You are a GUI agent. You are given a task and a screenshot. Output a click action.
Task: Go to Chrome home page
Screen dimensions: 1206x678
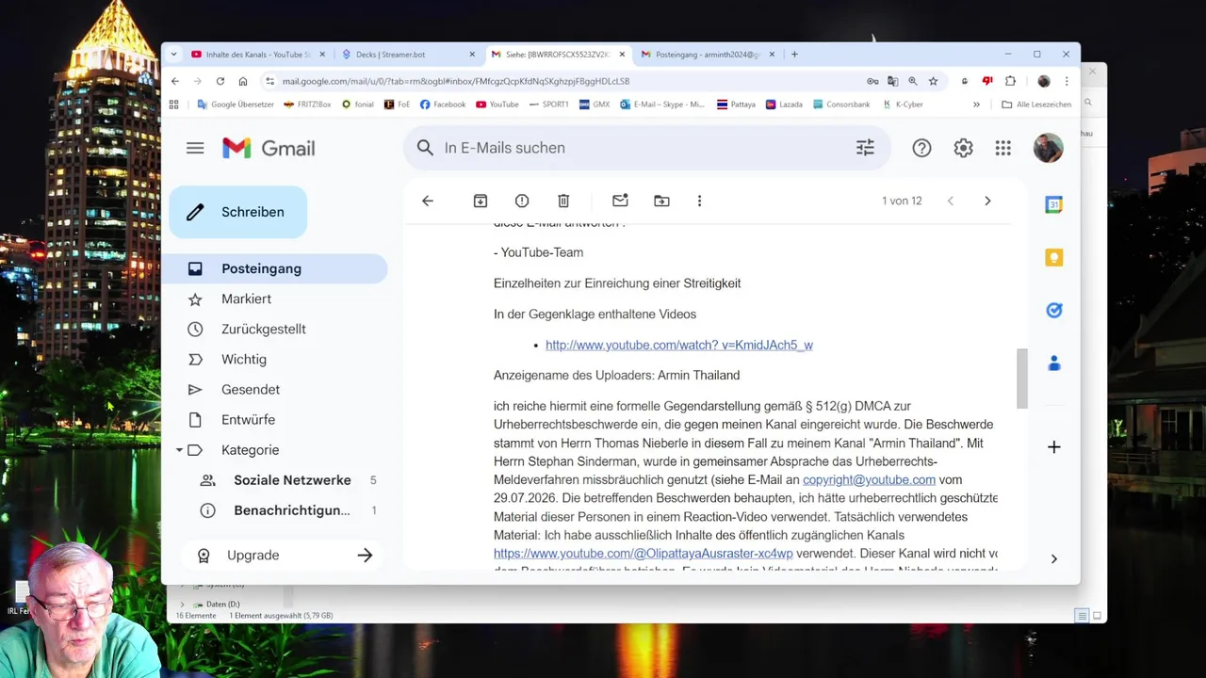coord(243,81)
